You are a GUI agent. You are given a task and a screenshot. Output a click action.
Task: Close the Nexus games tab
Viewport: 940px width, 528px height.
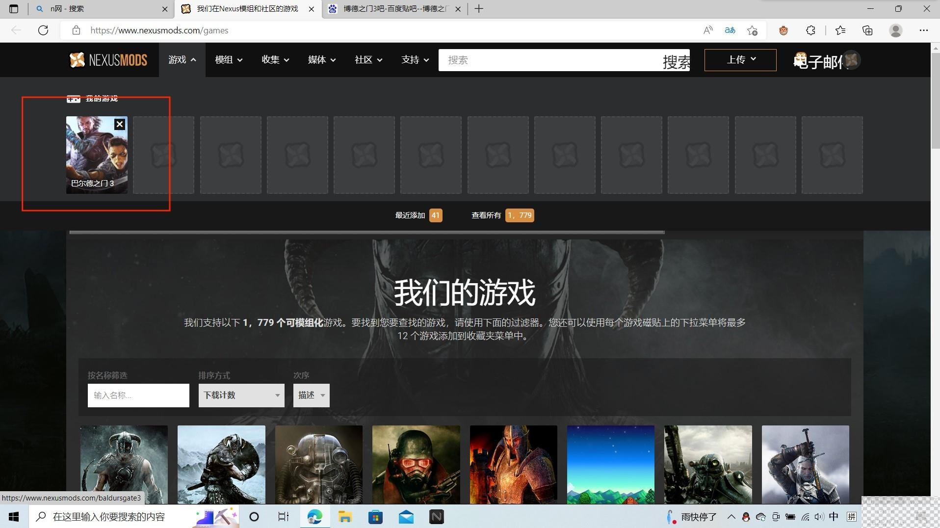coord(312,9)
